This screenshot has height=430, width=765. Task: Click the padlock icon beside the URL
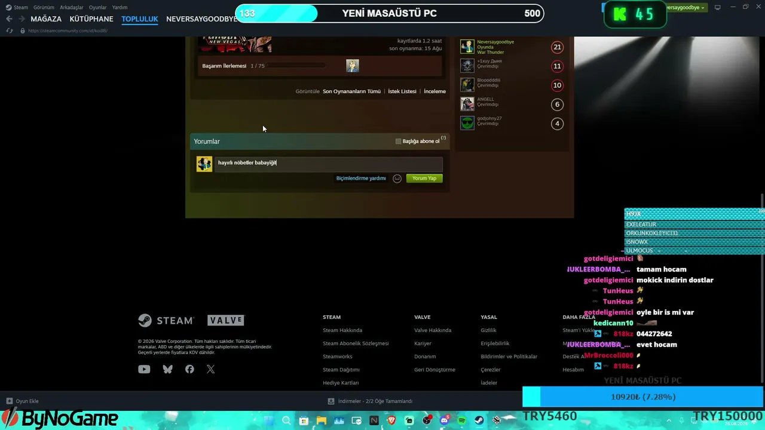click(23, 30)
